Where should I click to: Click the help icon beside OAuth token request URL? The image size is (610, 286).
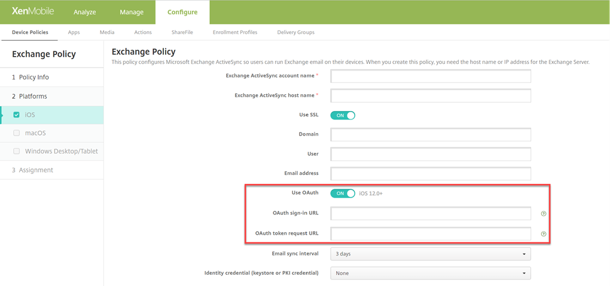[543, 234]
